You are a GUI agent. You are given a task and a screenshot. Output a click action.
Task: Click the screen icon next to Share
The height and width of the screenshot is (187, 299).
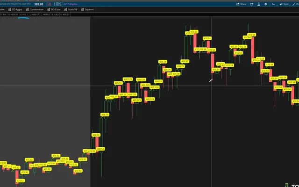(x=252, y=4)
